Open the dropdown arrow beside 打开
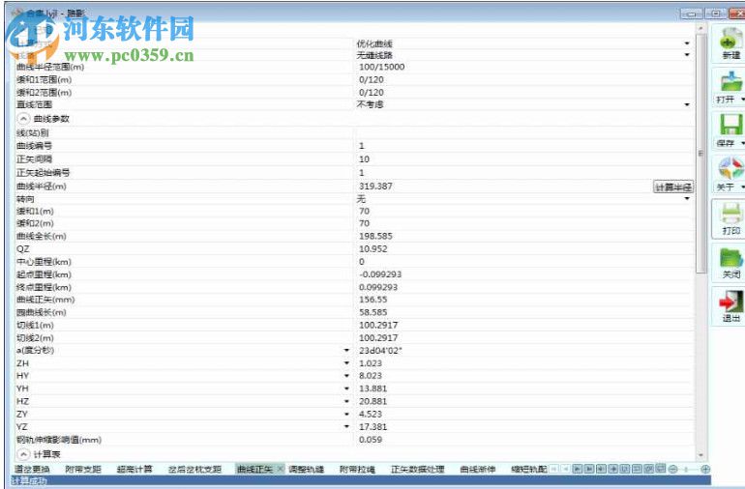 pos(743,100)
